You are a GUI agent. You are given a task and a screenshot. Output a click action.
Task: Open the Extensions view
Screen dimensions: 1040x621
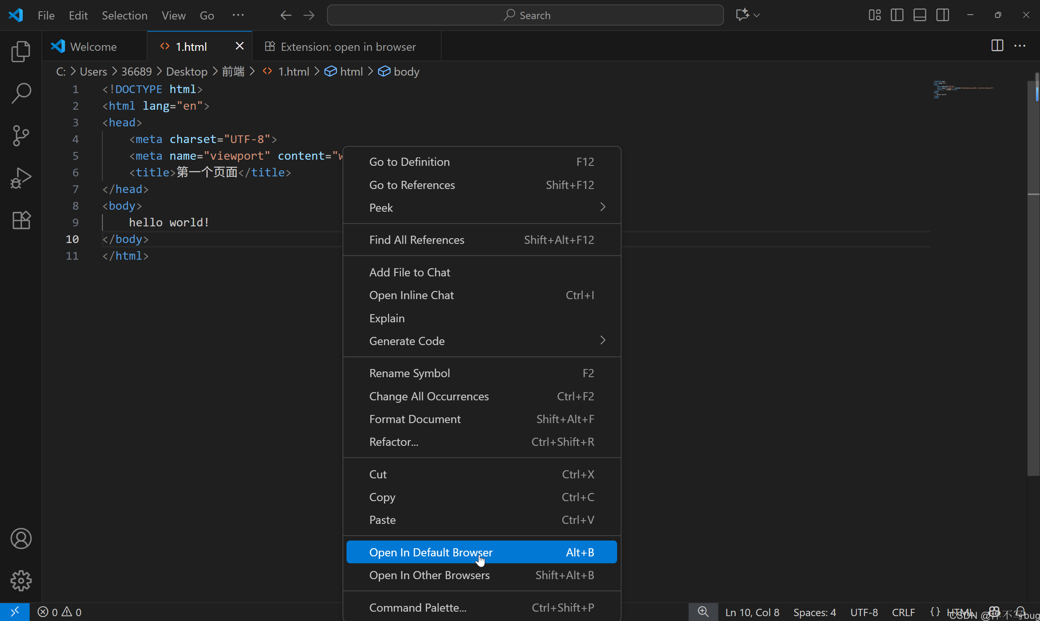click(21, 220)
